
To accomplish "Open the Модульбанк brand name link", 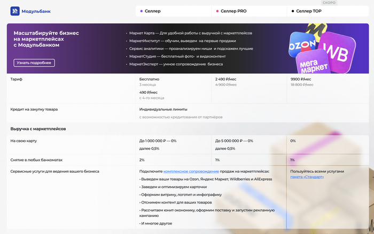I will click(36, 11).
